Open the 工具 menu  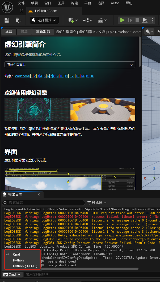[x=61, y=3]
